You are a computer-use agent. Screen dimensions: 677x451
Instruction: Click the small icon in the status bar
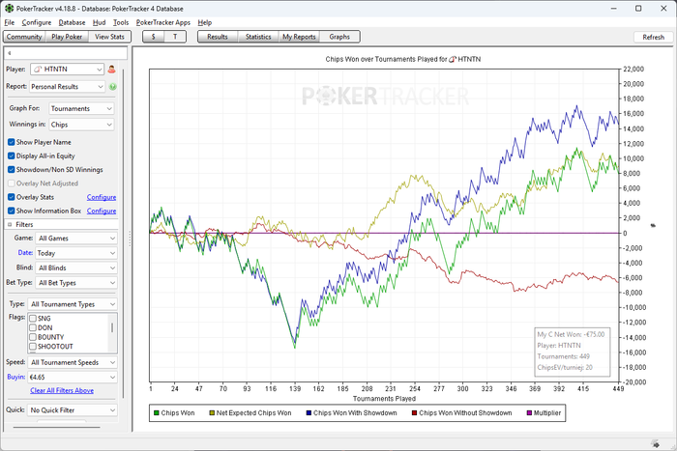click(x=656, y=443)
